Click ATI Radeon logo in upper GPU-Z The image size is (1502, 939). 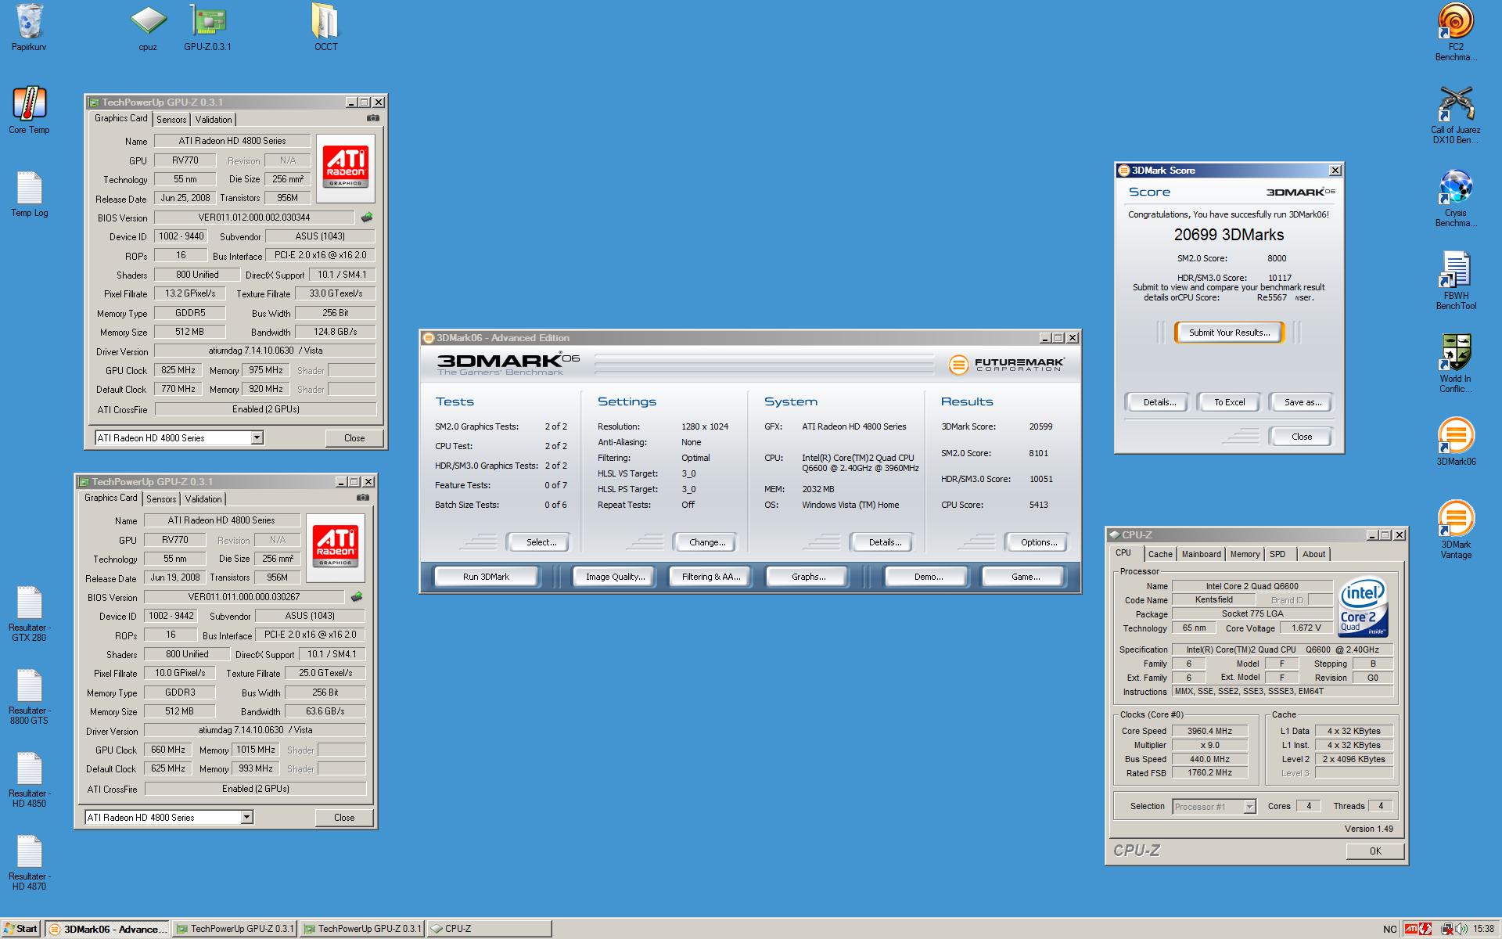coord(345,168)
